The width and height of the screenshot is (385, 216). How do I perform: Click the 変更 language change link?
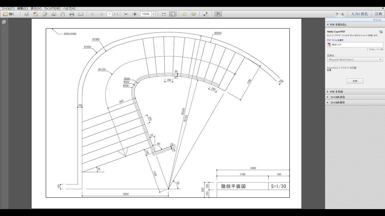pyautogui.click(x=329, y=70)
